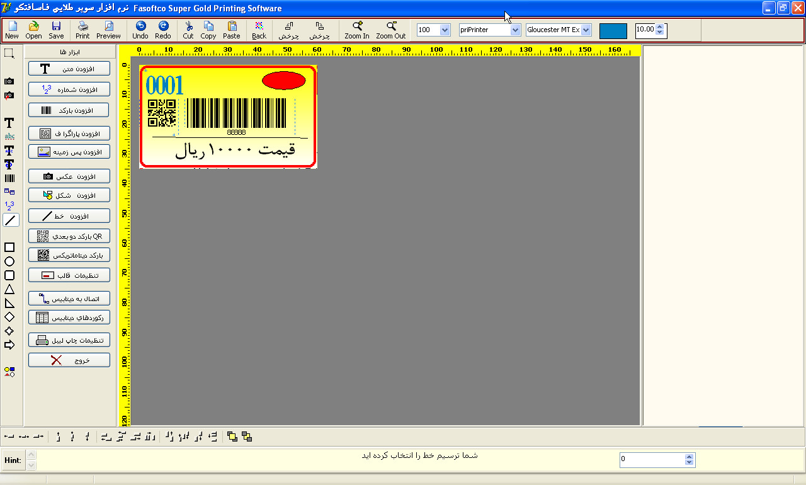The width and height of the screenshot is (806, 485).
Task: Paste from clipboard
Action: [x=232, y=30]
